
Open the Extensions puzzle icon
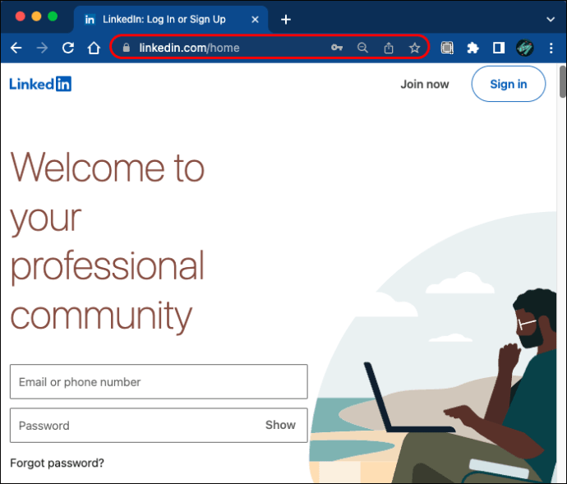472,48
